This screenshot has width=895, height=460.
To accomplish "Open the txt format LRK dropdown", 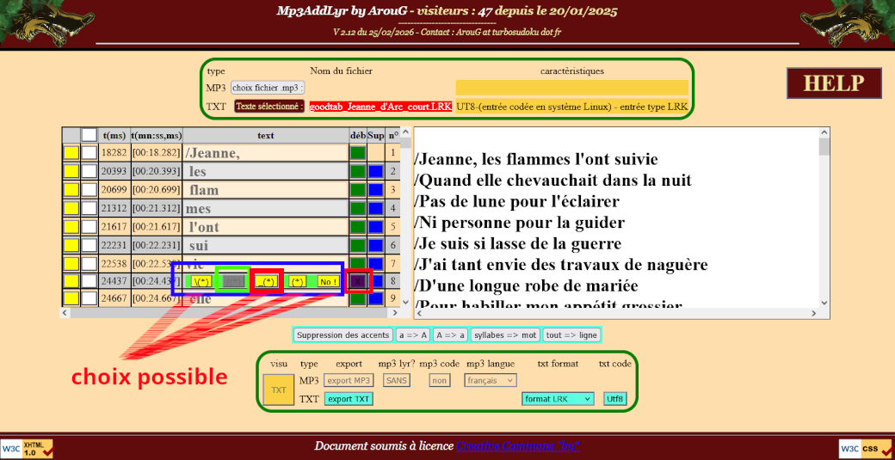I will (x=558, y=399).
